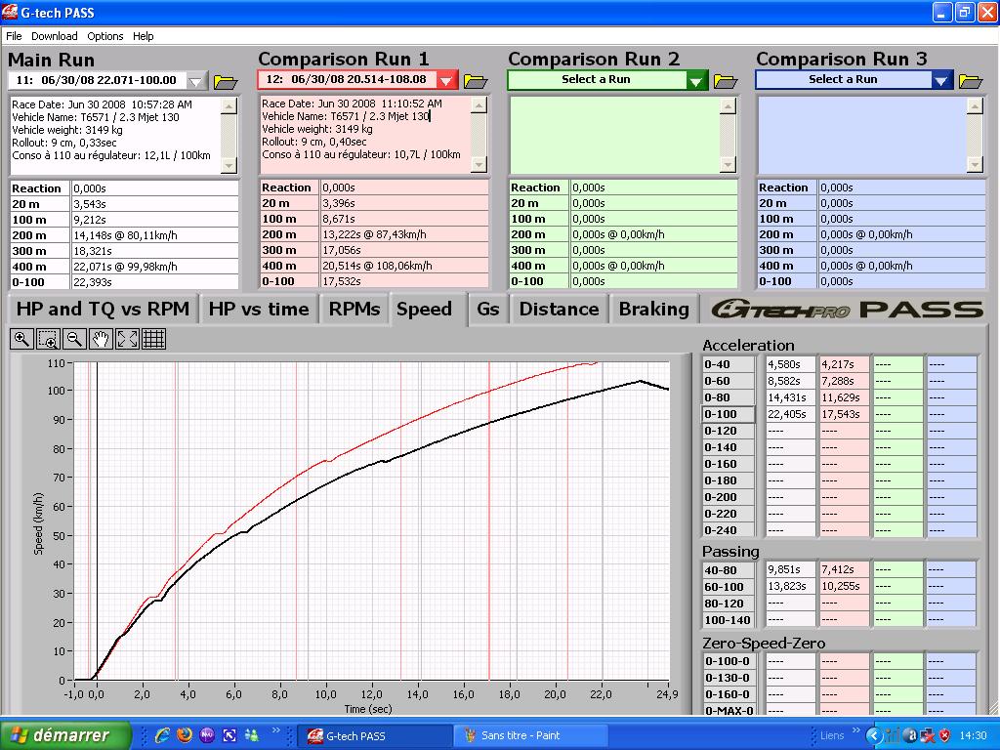Click folder icon for Comparison Run 2

[x=725, y=81]
